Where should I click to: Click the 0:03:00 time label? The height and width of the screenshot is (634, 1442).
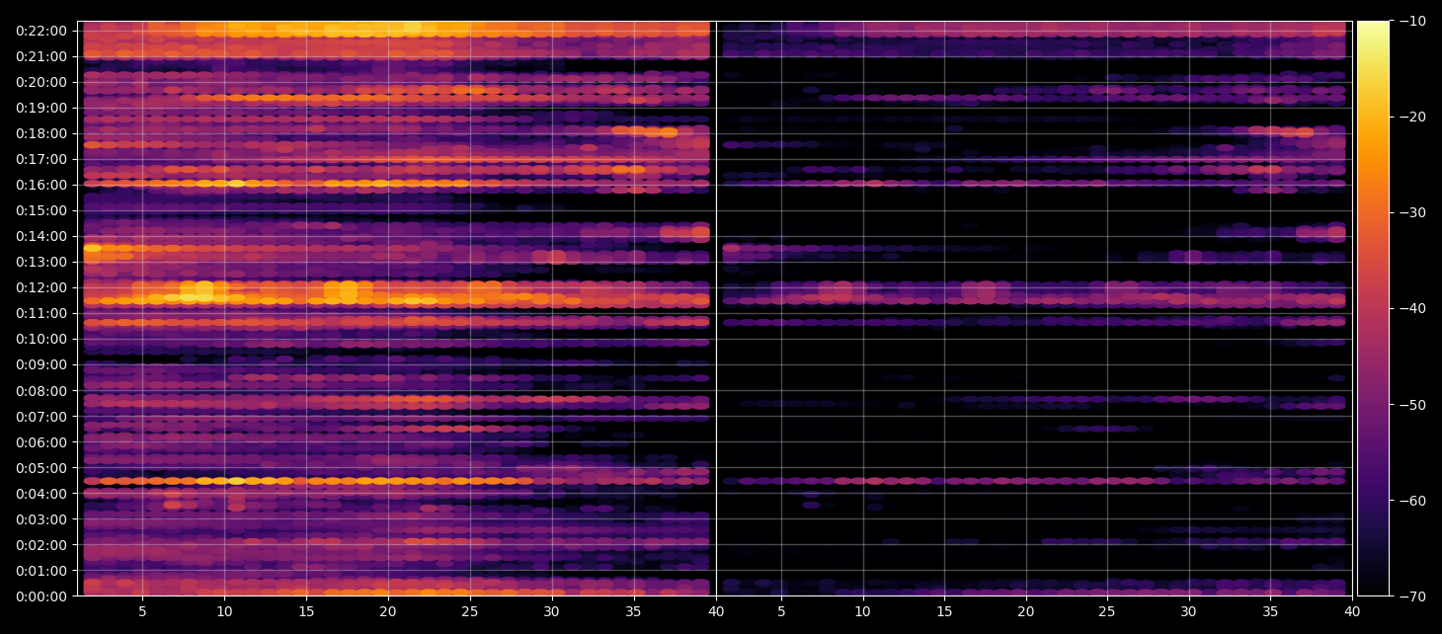[x=41, y=519]
